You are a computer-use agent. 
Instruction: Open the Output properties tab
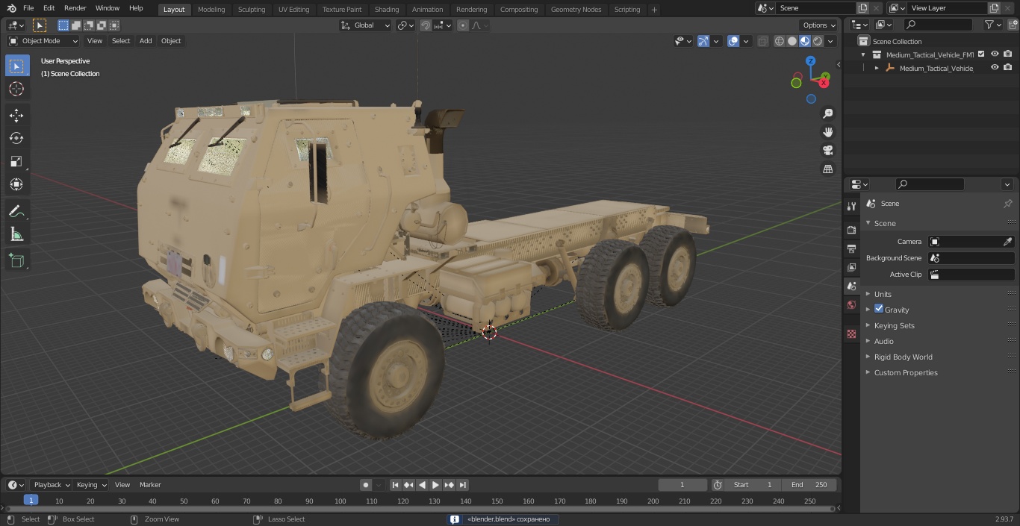coord(851,248)
